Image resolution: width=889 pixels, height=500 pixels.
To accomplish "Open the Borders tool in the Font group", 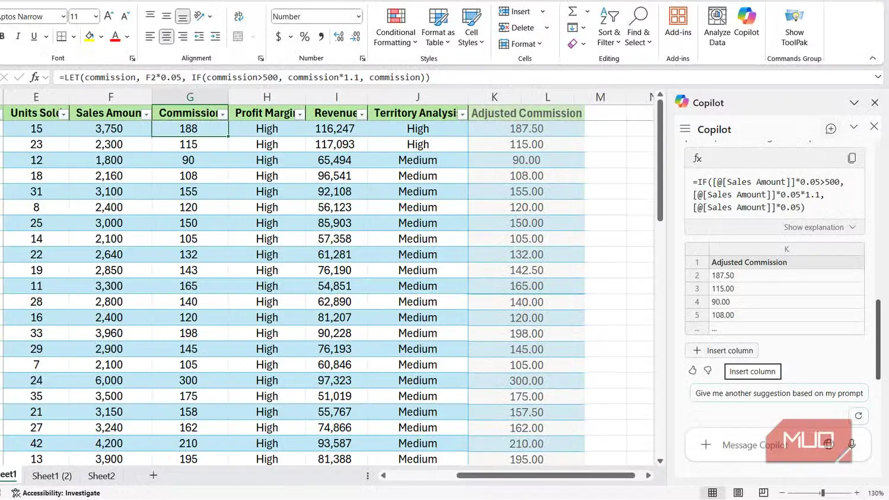I will click(62, 37).
